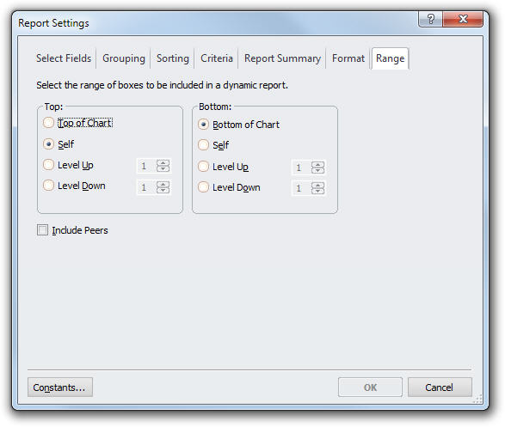This screenshot has height=427, width=505.
Task: Choose Level Down under Bottom group
Action: point(203,186)
